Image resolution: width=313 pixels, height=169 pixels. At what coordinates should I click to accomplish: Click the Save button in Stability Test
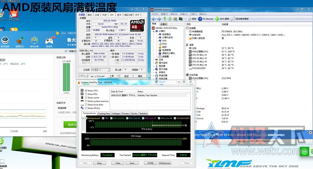point(132,163)
